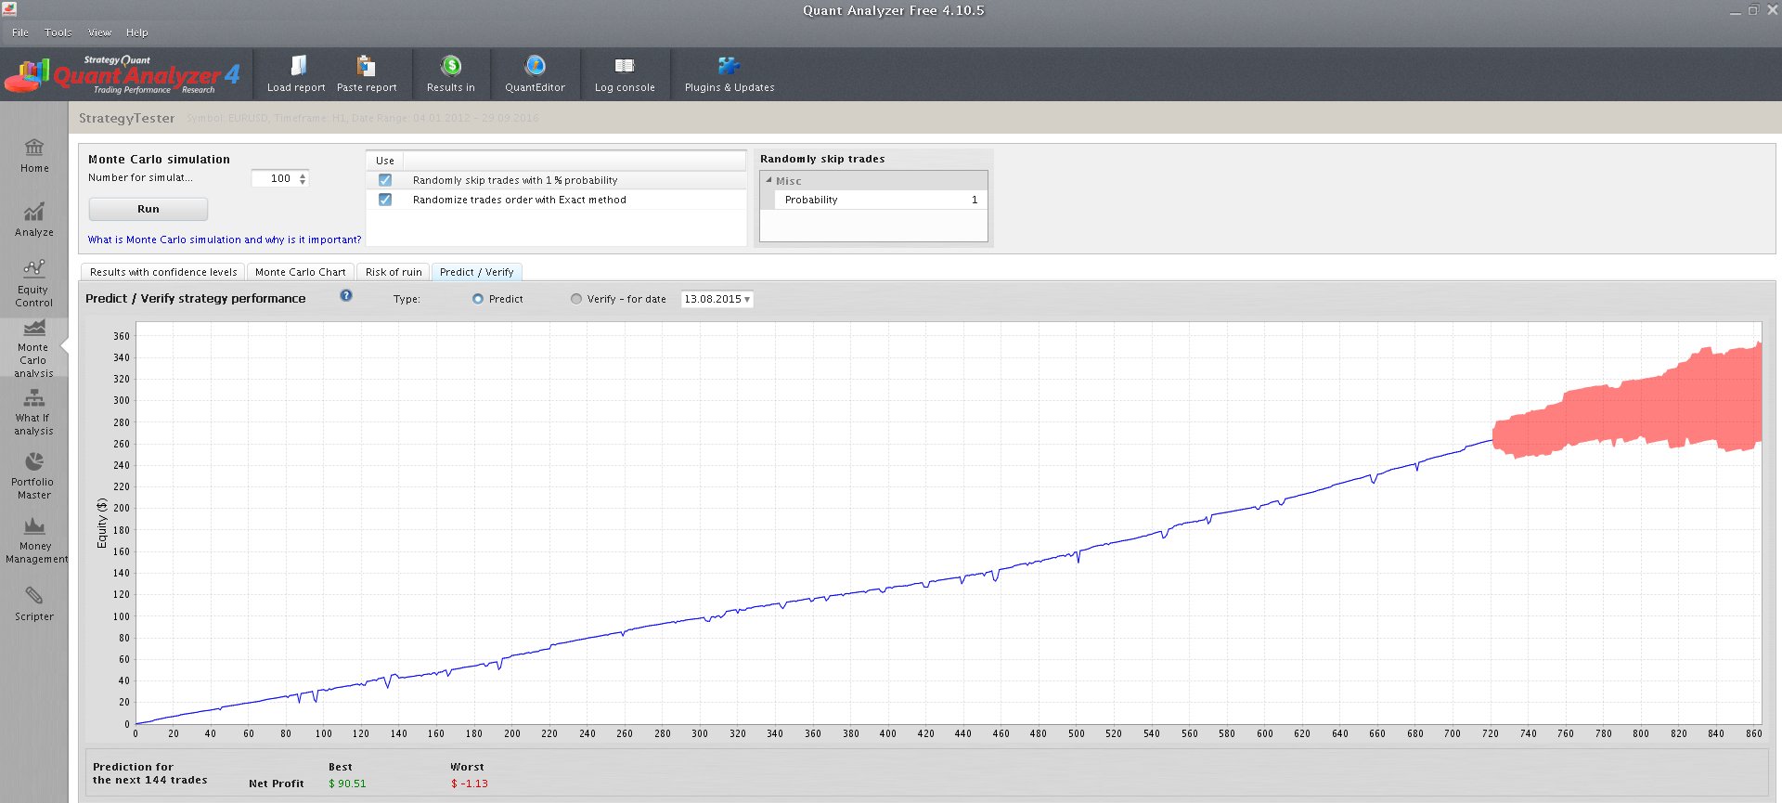This screenshot has height=803, width=1782.
Task: Click the blue help question mark icon
Action: pos(346,296)
